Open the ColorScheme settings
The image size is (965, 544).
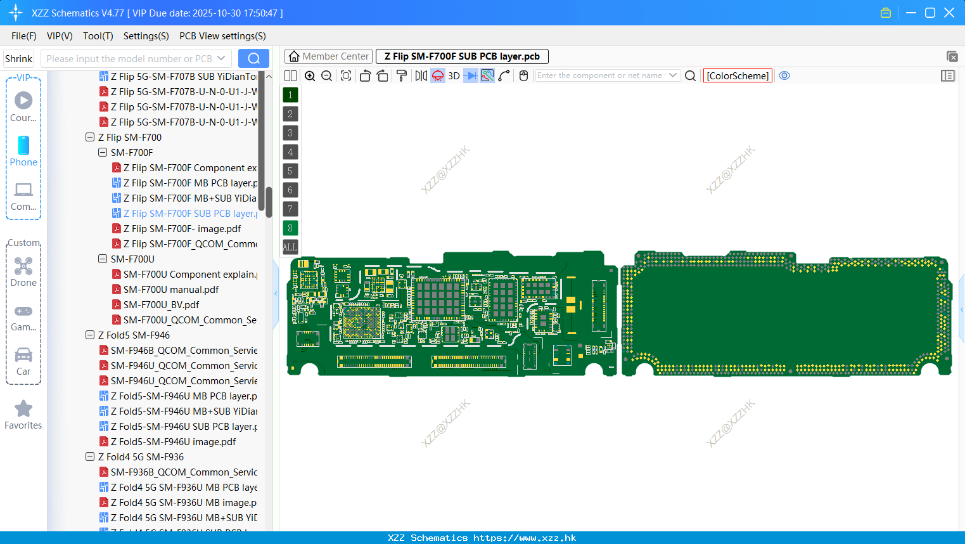738,75
